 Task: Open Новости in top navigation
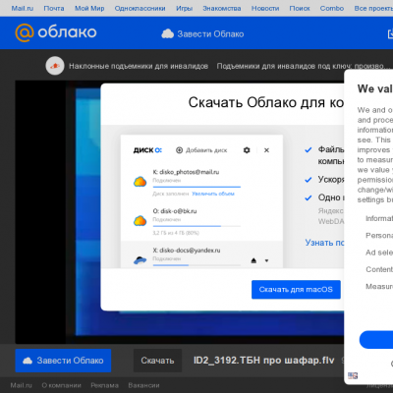[265, 8]
